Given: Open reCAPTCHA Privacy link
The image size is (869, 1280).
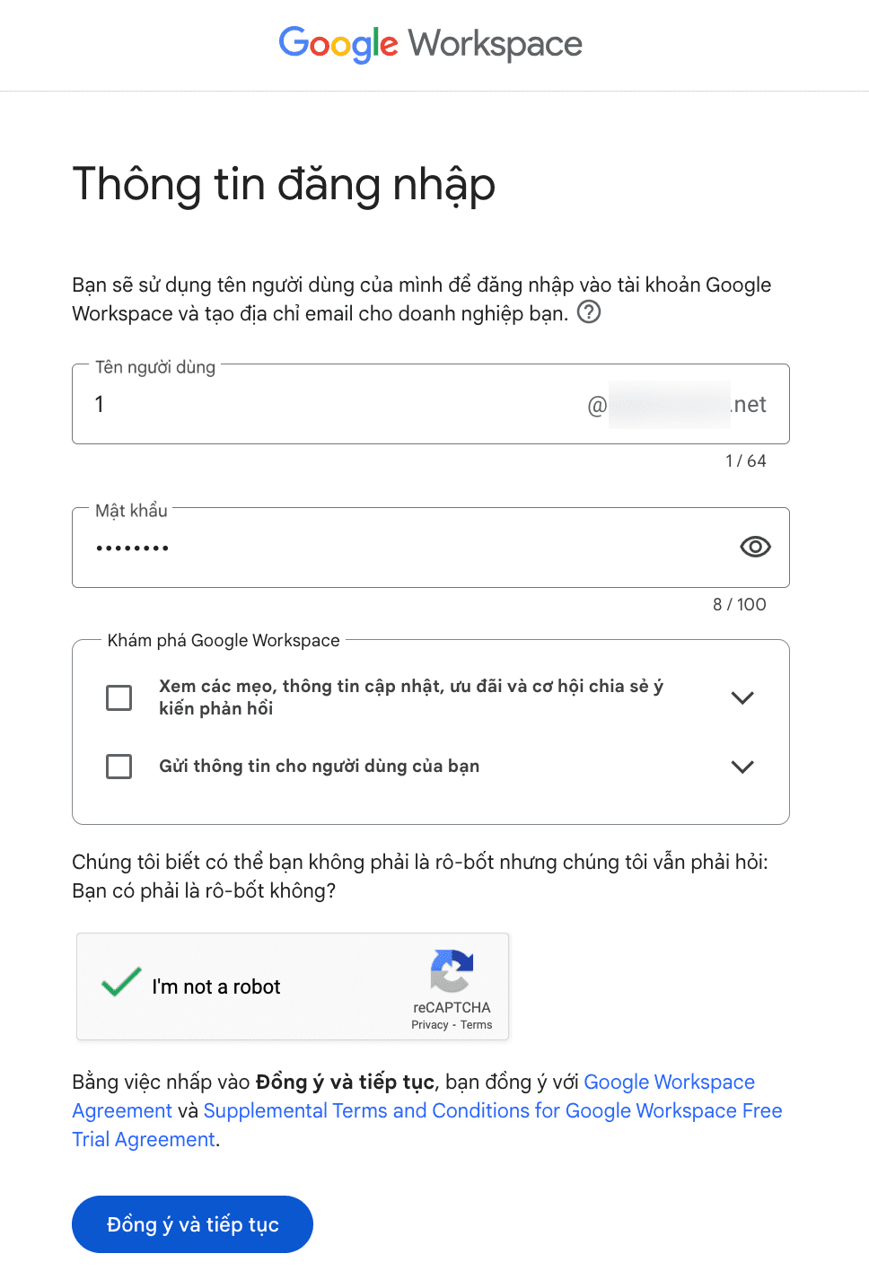Looking at the screenshot, I should pos(429,1025).
